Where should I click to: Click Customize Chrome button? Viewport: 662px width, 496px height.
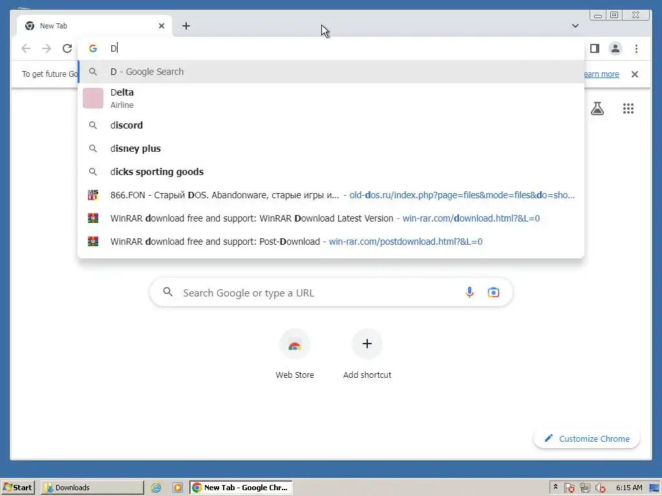coord(586,439)
